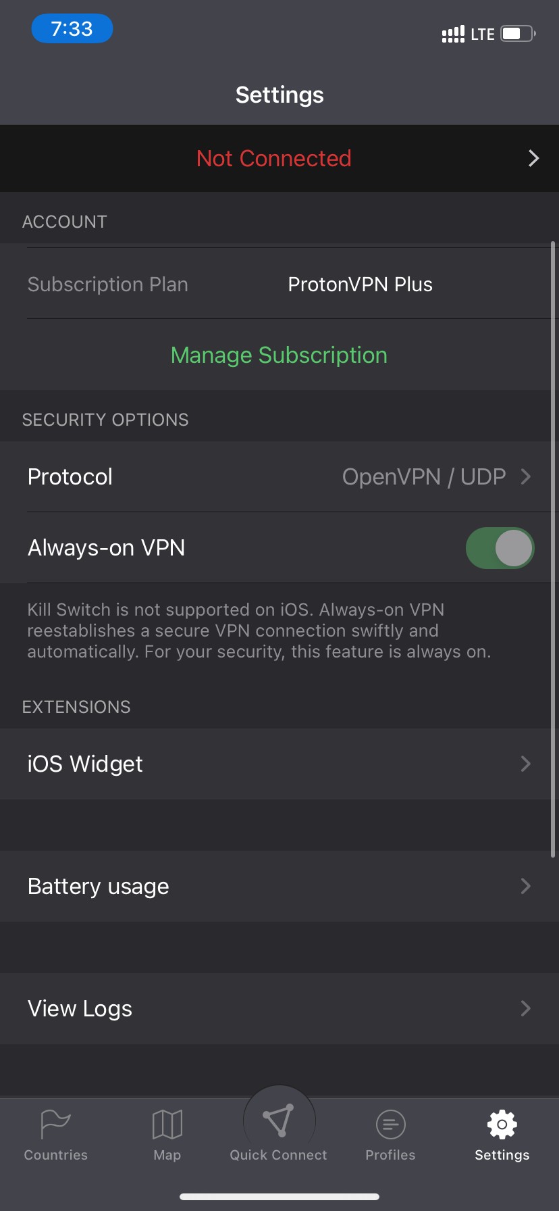Screen dimensions: 559x1211
Task: Tap the blue 7:33 time pill
Action: (72, 28)
